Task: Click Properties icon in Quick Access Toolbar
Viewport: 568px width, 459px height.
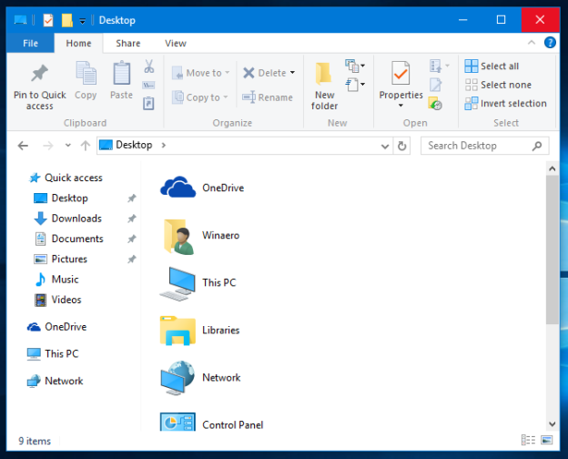Action: point(48,20)
